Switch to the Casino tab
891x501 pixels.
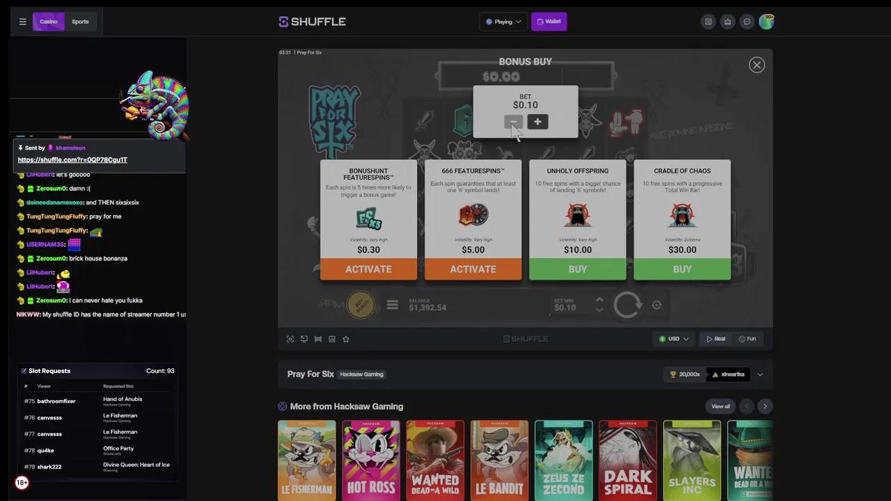pyautogui.click(x=49, y=22)
